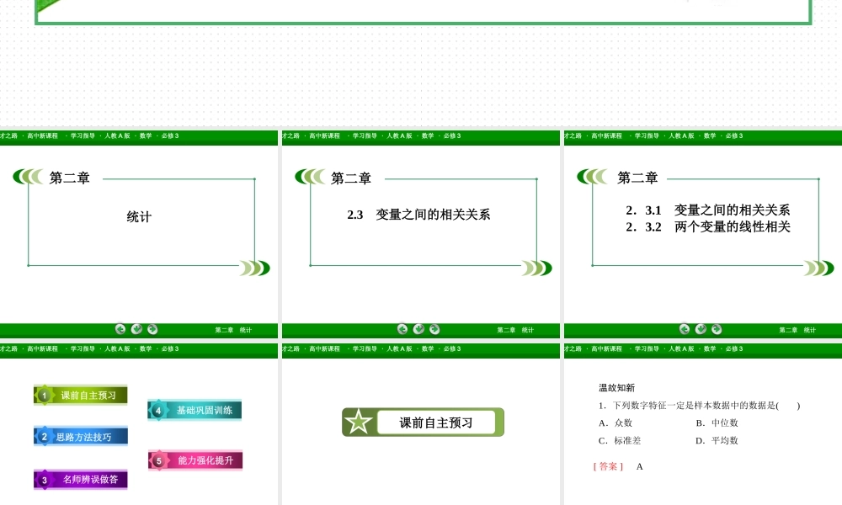Click the forward arrow on the 2.3.1 slide
The width and height of the screenshot is (842, 505).
point(716,330)
